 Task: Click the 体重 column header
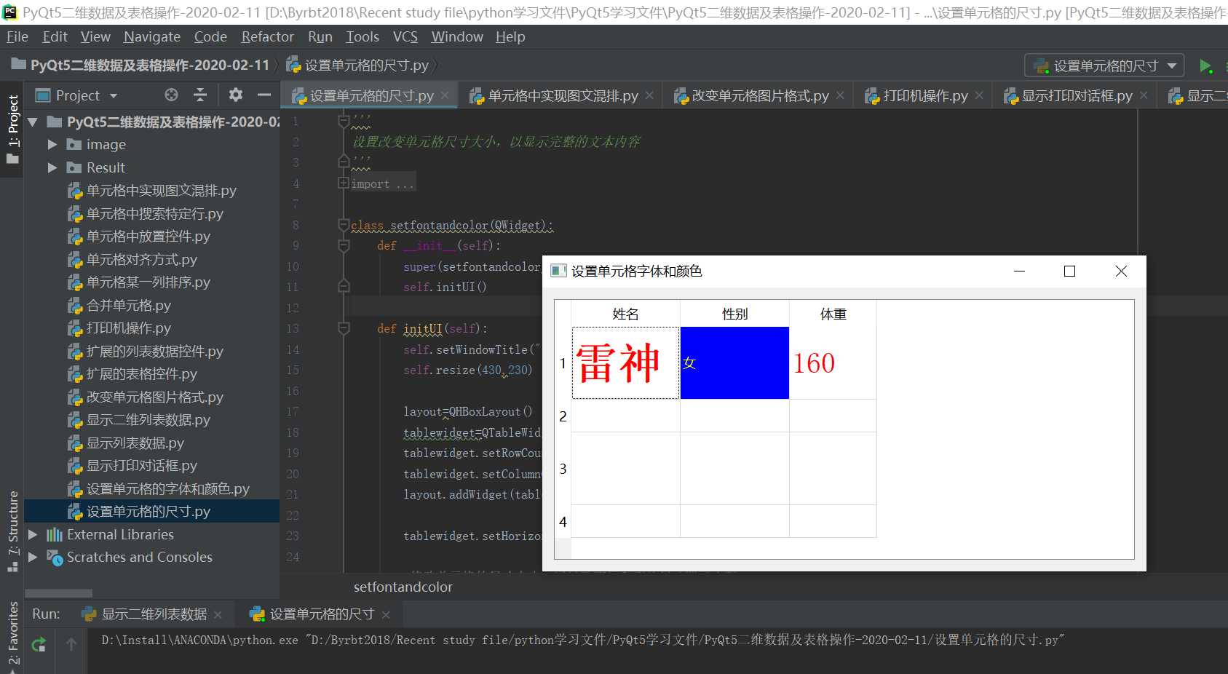click(x=833, y=314)
